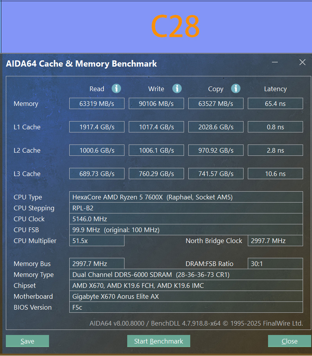
Task: Click the AIDA64 Cache & Memory Benchmark title
Action: click(81, 63)
